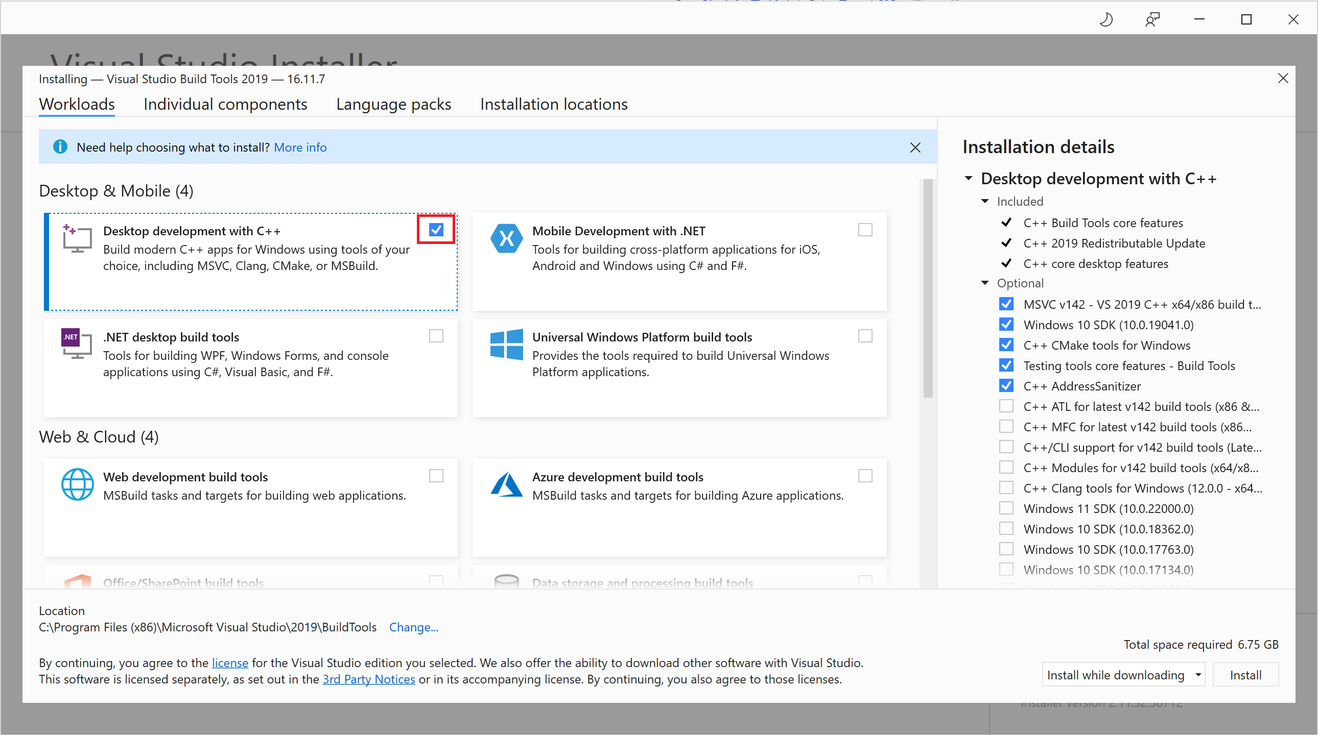Click the Universal Windows Platform logo icon
Viewport: 1318px width, 735px height.
pos(506,344)
